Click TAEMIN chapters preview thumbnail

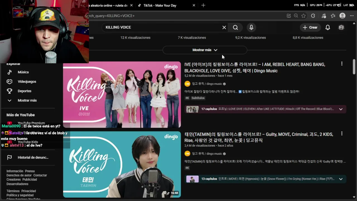click(x=192, y=179)
